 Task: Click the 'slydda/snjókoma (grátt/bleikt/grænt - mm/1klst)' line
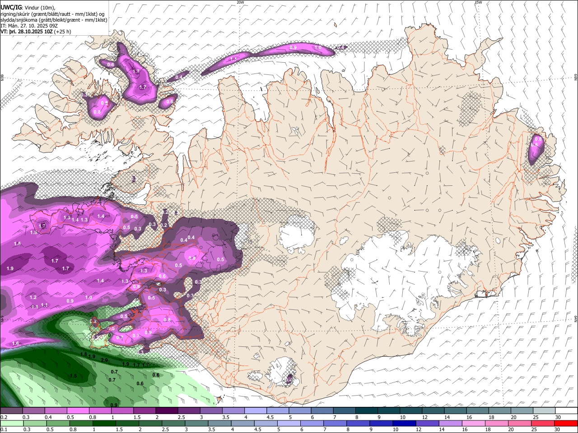click(54, 20)
